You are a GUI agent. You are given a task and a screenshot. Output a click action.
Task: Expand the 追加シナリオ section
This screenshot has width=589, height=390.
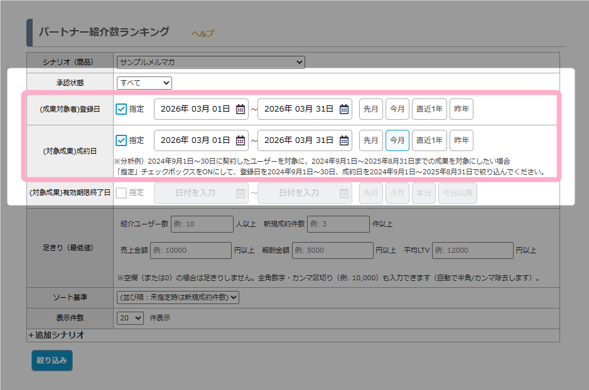coord(57,335)
